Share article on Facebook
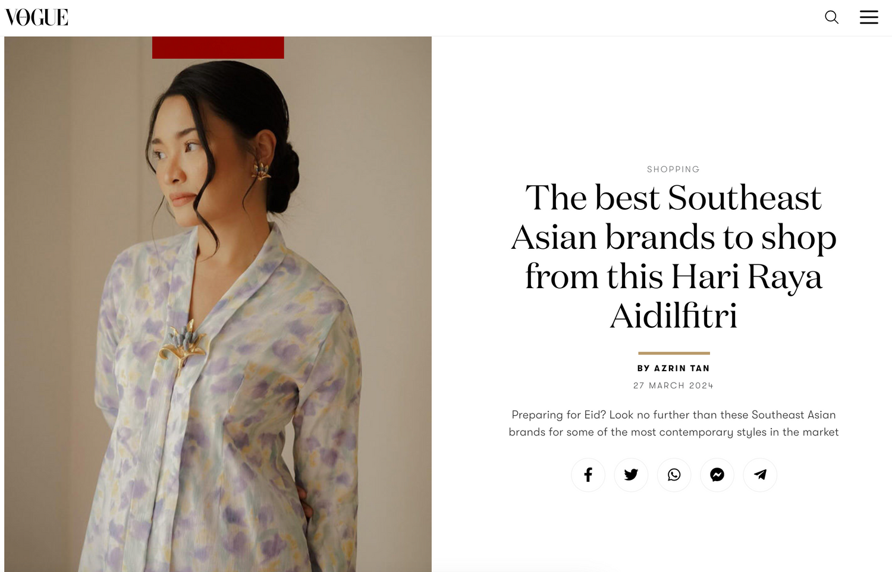 (x=588, y=475)
